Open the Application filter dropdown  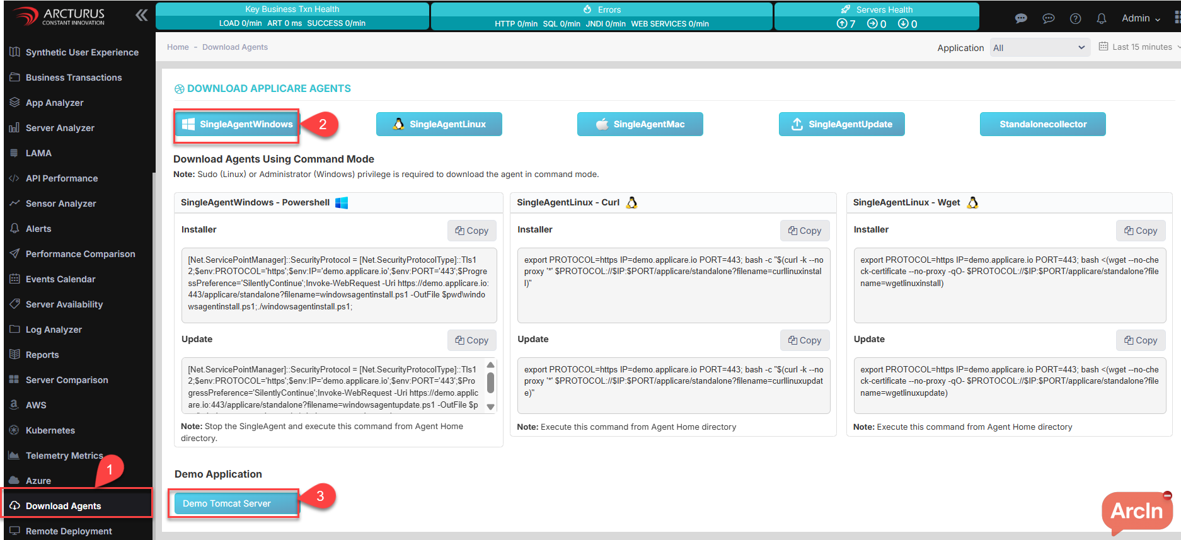click(x=1040, y=48)
